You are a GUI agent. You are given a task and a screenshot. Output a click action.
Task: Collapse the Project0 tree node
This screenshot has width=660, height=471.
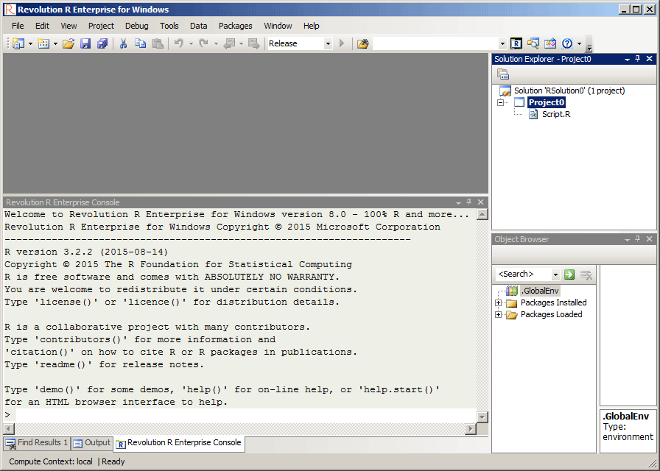click(x=500, y=102)
